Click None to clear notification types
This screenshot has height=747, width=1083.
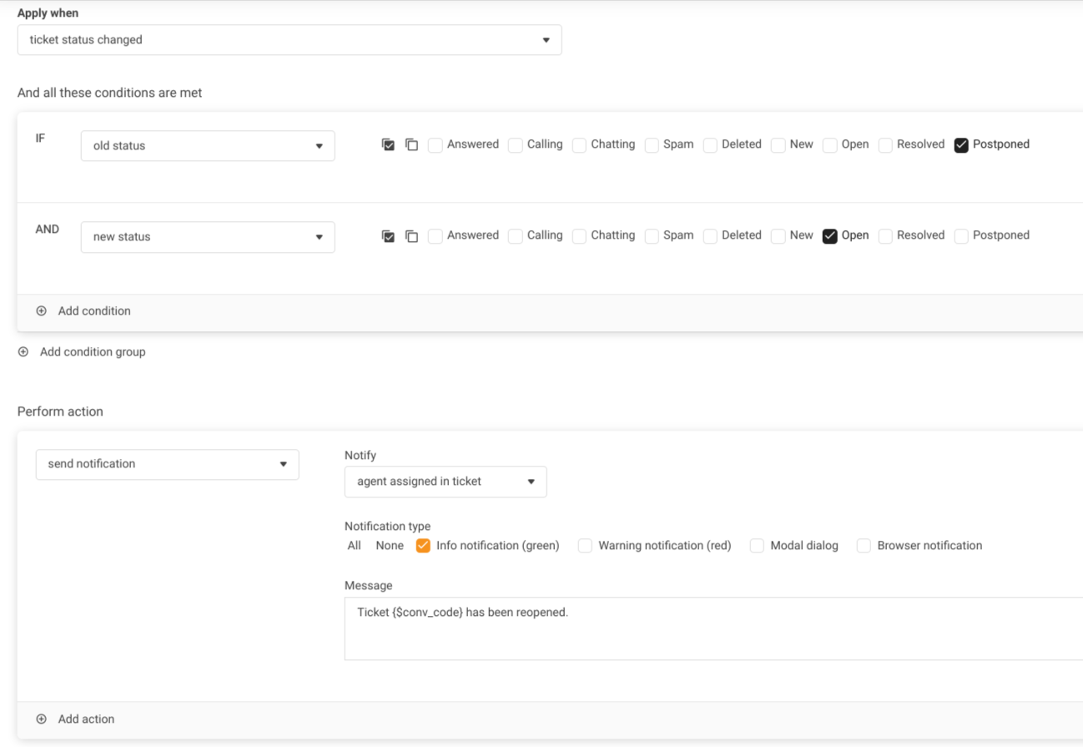390,546
